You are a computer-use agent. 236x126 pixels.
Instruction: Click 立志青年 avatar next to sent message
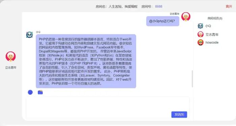(186, 17)
